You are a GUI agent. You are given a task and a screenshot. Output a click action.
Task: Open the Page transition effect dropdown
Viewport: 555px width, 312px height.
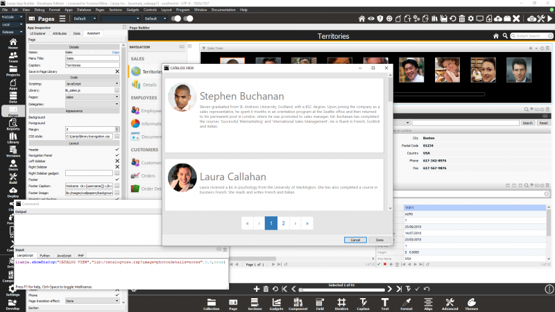(92, 301)
